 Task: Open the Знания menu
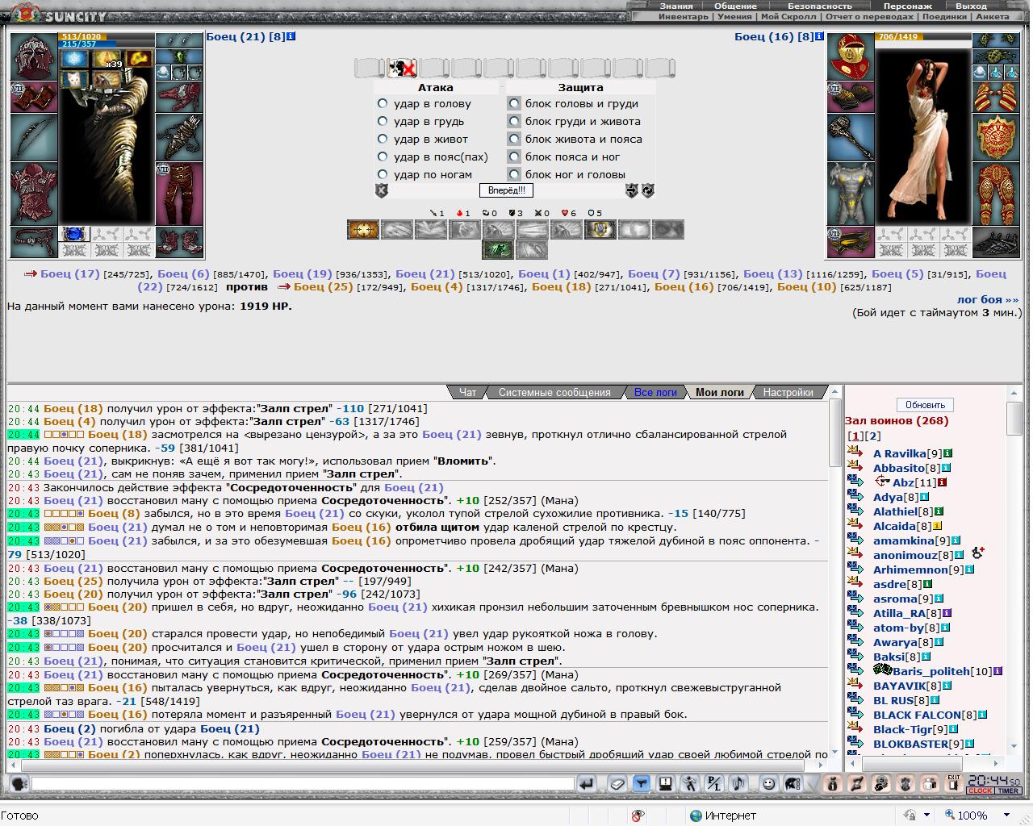[676, 6]
